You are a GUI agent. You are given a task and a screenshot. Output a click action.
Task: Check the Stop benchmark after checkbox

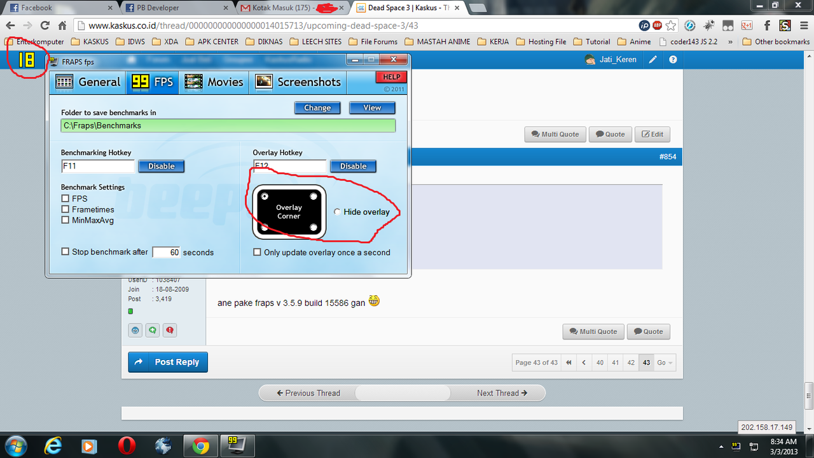[65, 252]
